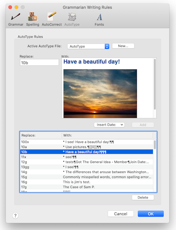Select the 100x rule row
The width and height of the screenshot is (176, 230).
pos(86,142)
